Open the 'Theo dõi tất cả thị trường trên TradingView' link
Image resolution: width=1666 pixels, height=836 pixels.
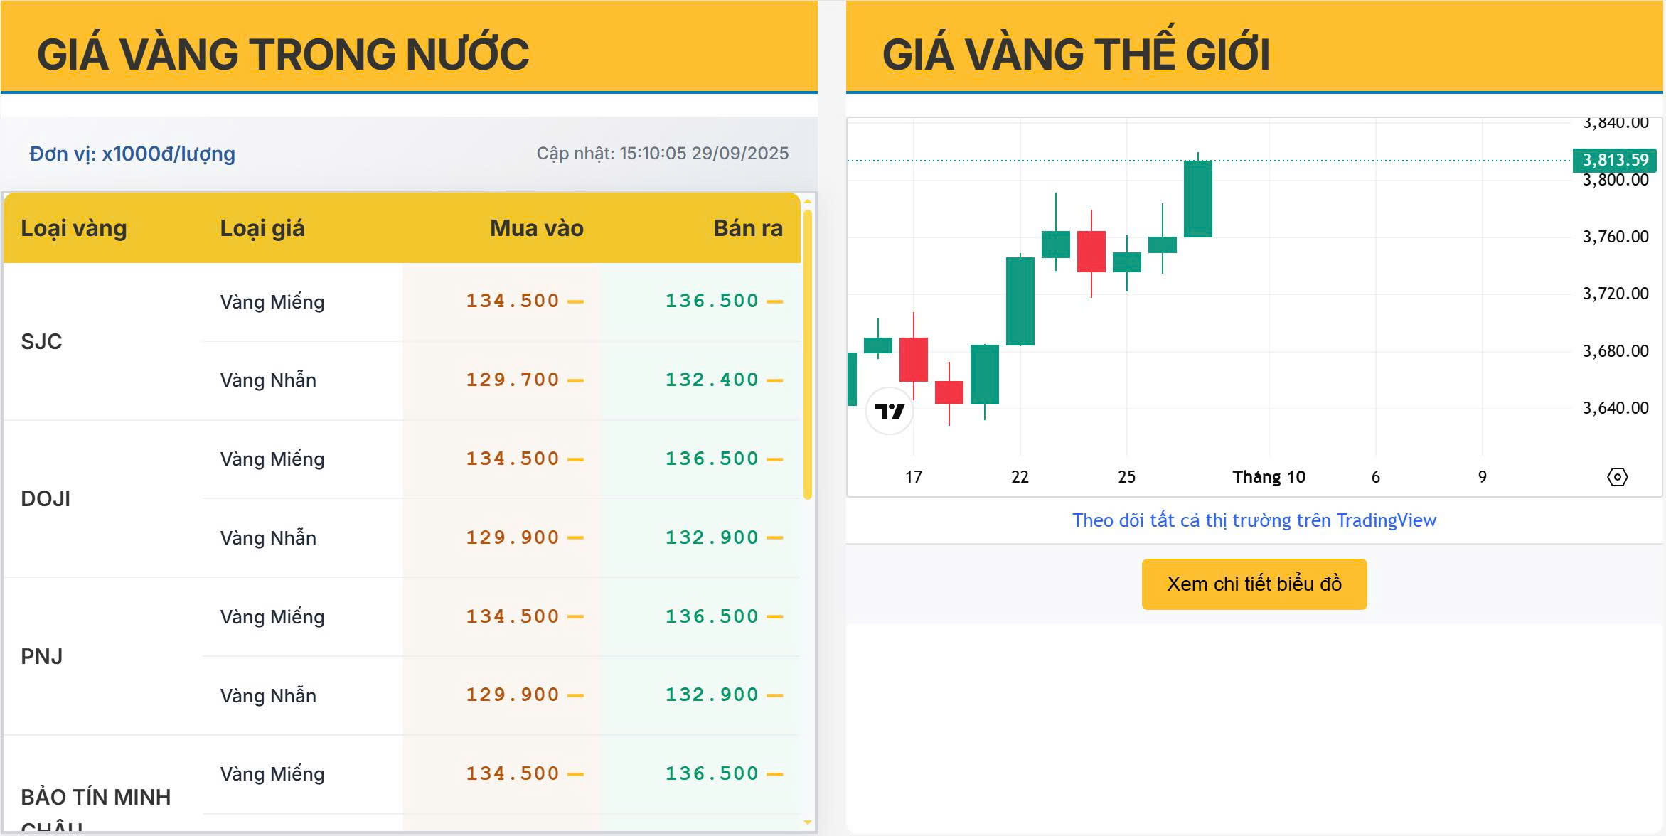[1254, 520]
